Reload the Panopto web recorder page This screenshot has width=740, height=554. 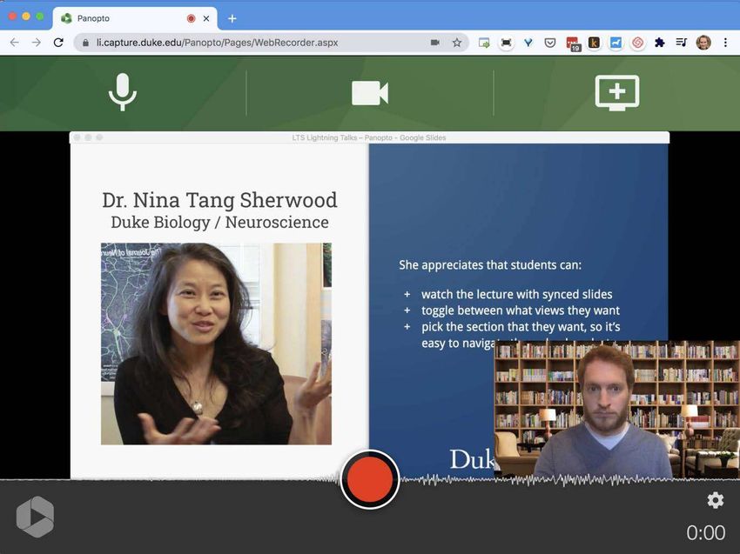(x=58, y=43)
